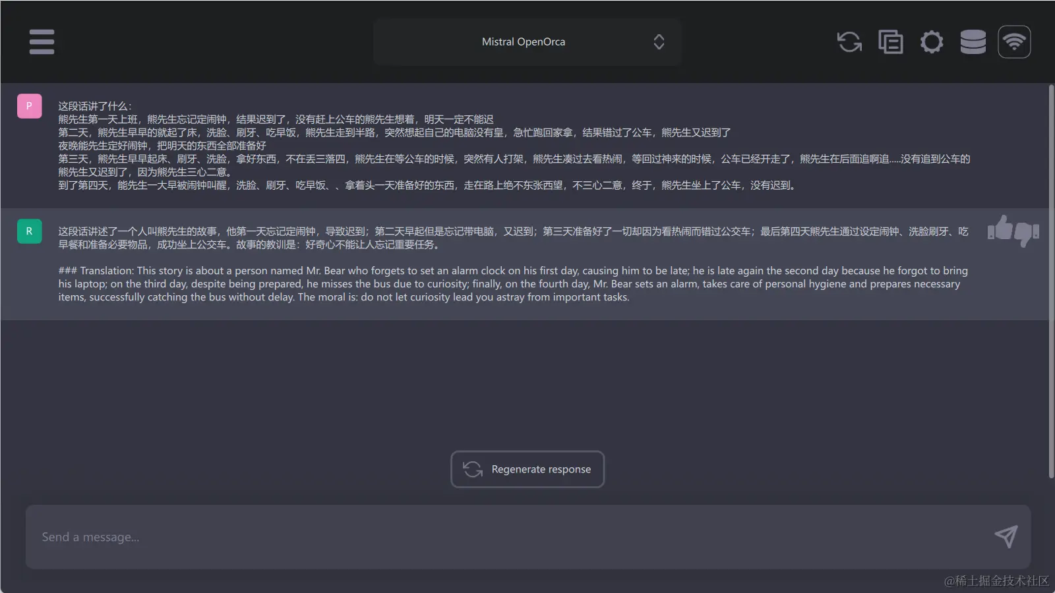Click the green R assistant avatar
This screenshot has width=1055, height=593.
click(x=29, y=232)
